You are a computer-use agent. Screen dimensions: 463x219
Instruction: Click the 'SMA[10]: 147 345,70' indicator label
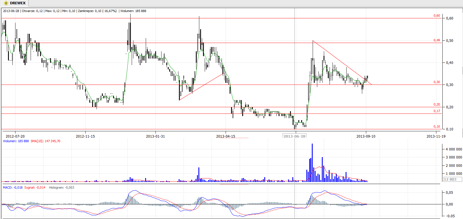pyautogui.click(x=46, y=141)
